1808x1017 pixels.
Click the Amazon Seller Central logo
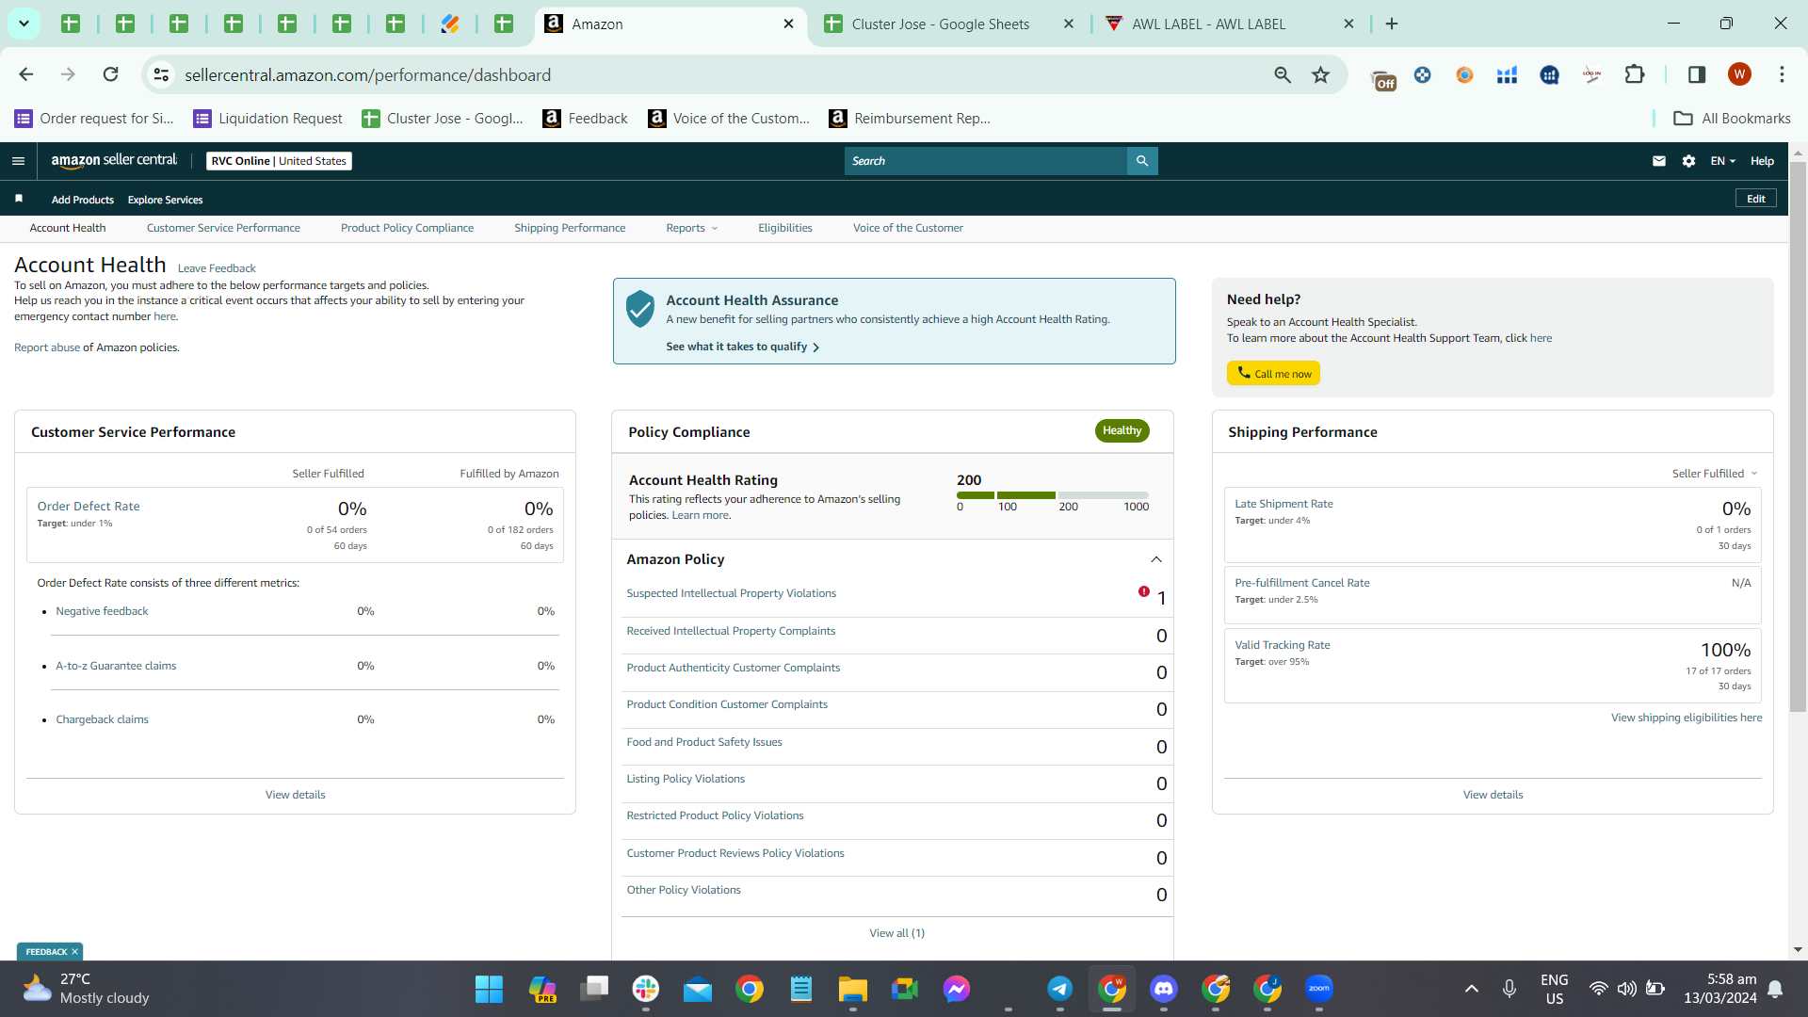point(114,160)
